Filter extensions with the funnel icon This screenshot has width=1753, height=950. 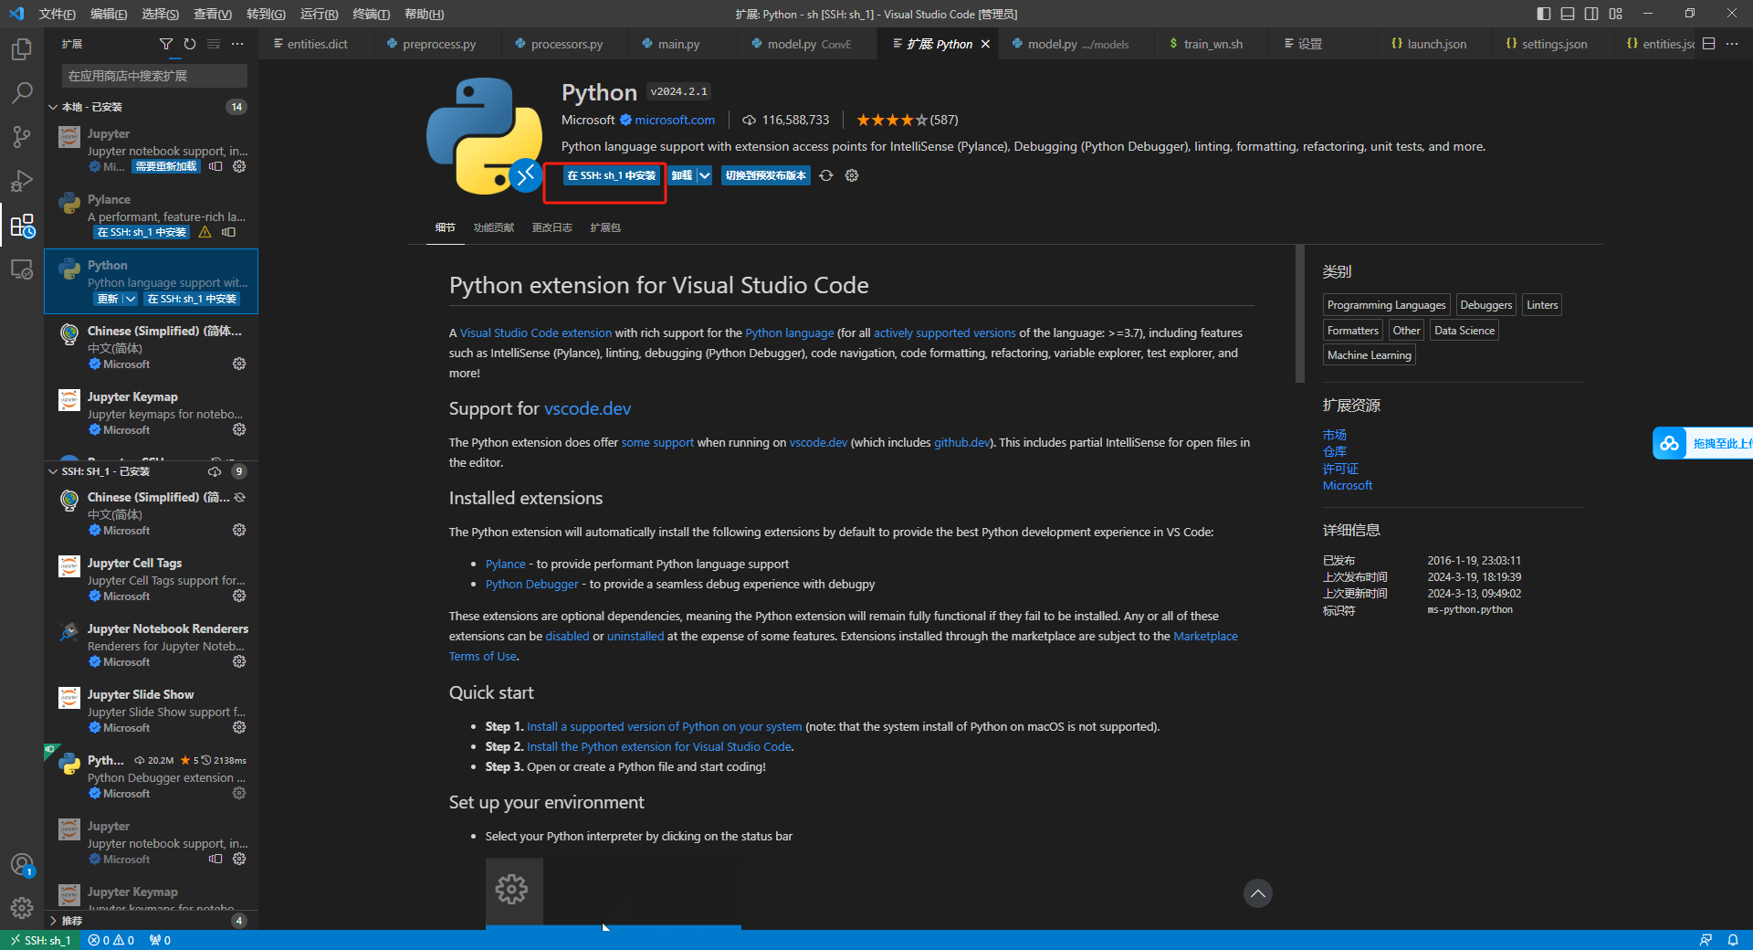pos(166,44)
